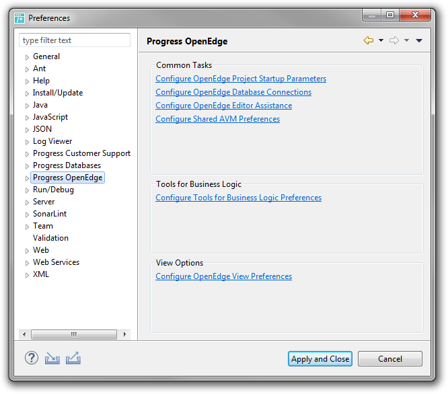The image size is (448, 394).
Task: Click the forward navigation arrow icon
Action: (x=394, y=40)
